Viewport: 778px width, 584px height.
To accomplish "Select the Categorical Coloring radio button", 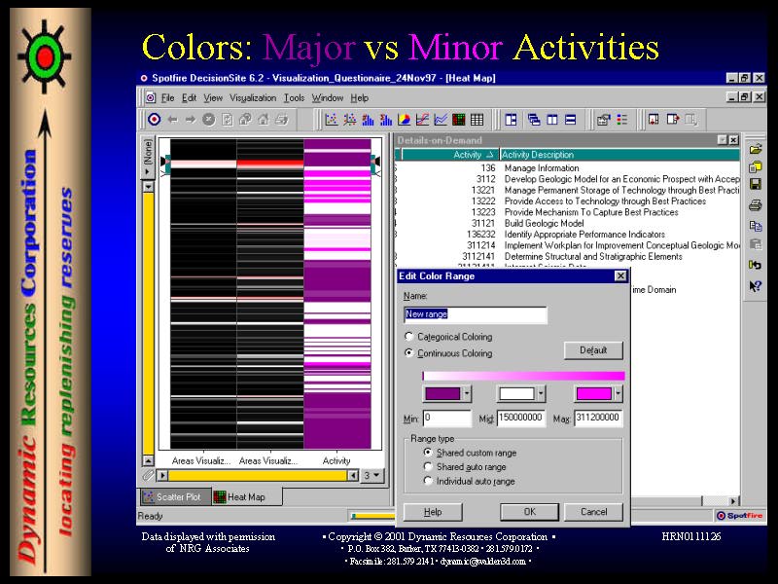I will pyautogui.click(x=408, y=337).
